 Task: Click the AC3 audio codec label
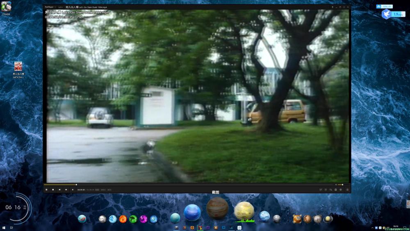[x=109, y=190]
